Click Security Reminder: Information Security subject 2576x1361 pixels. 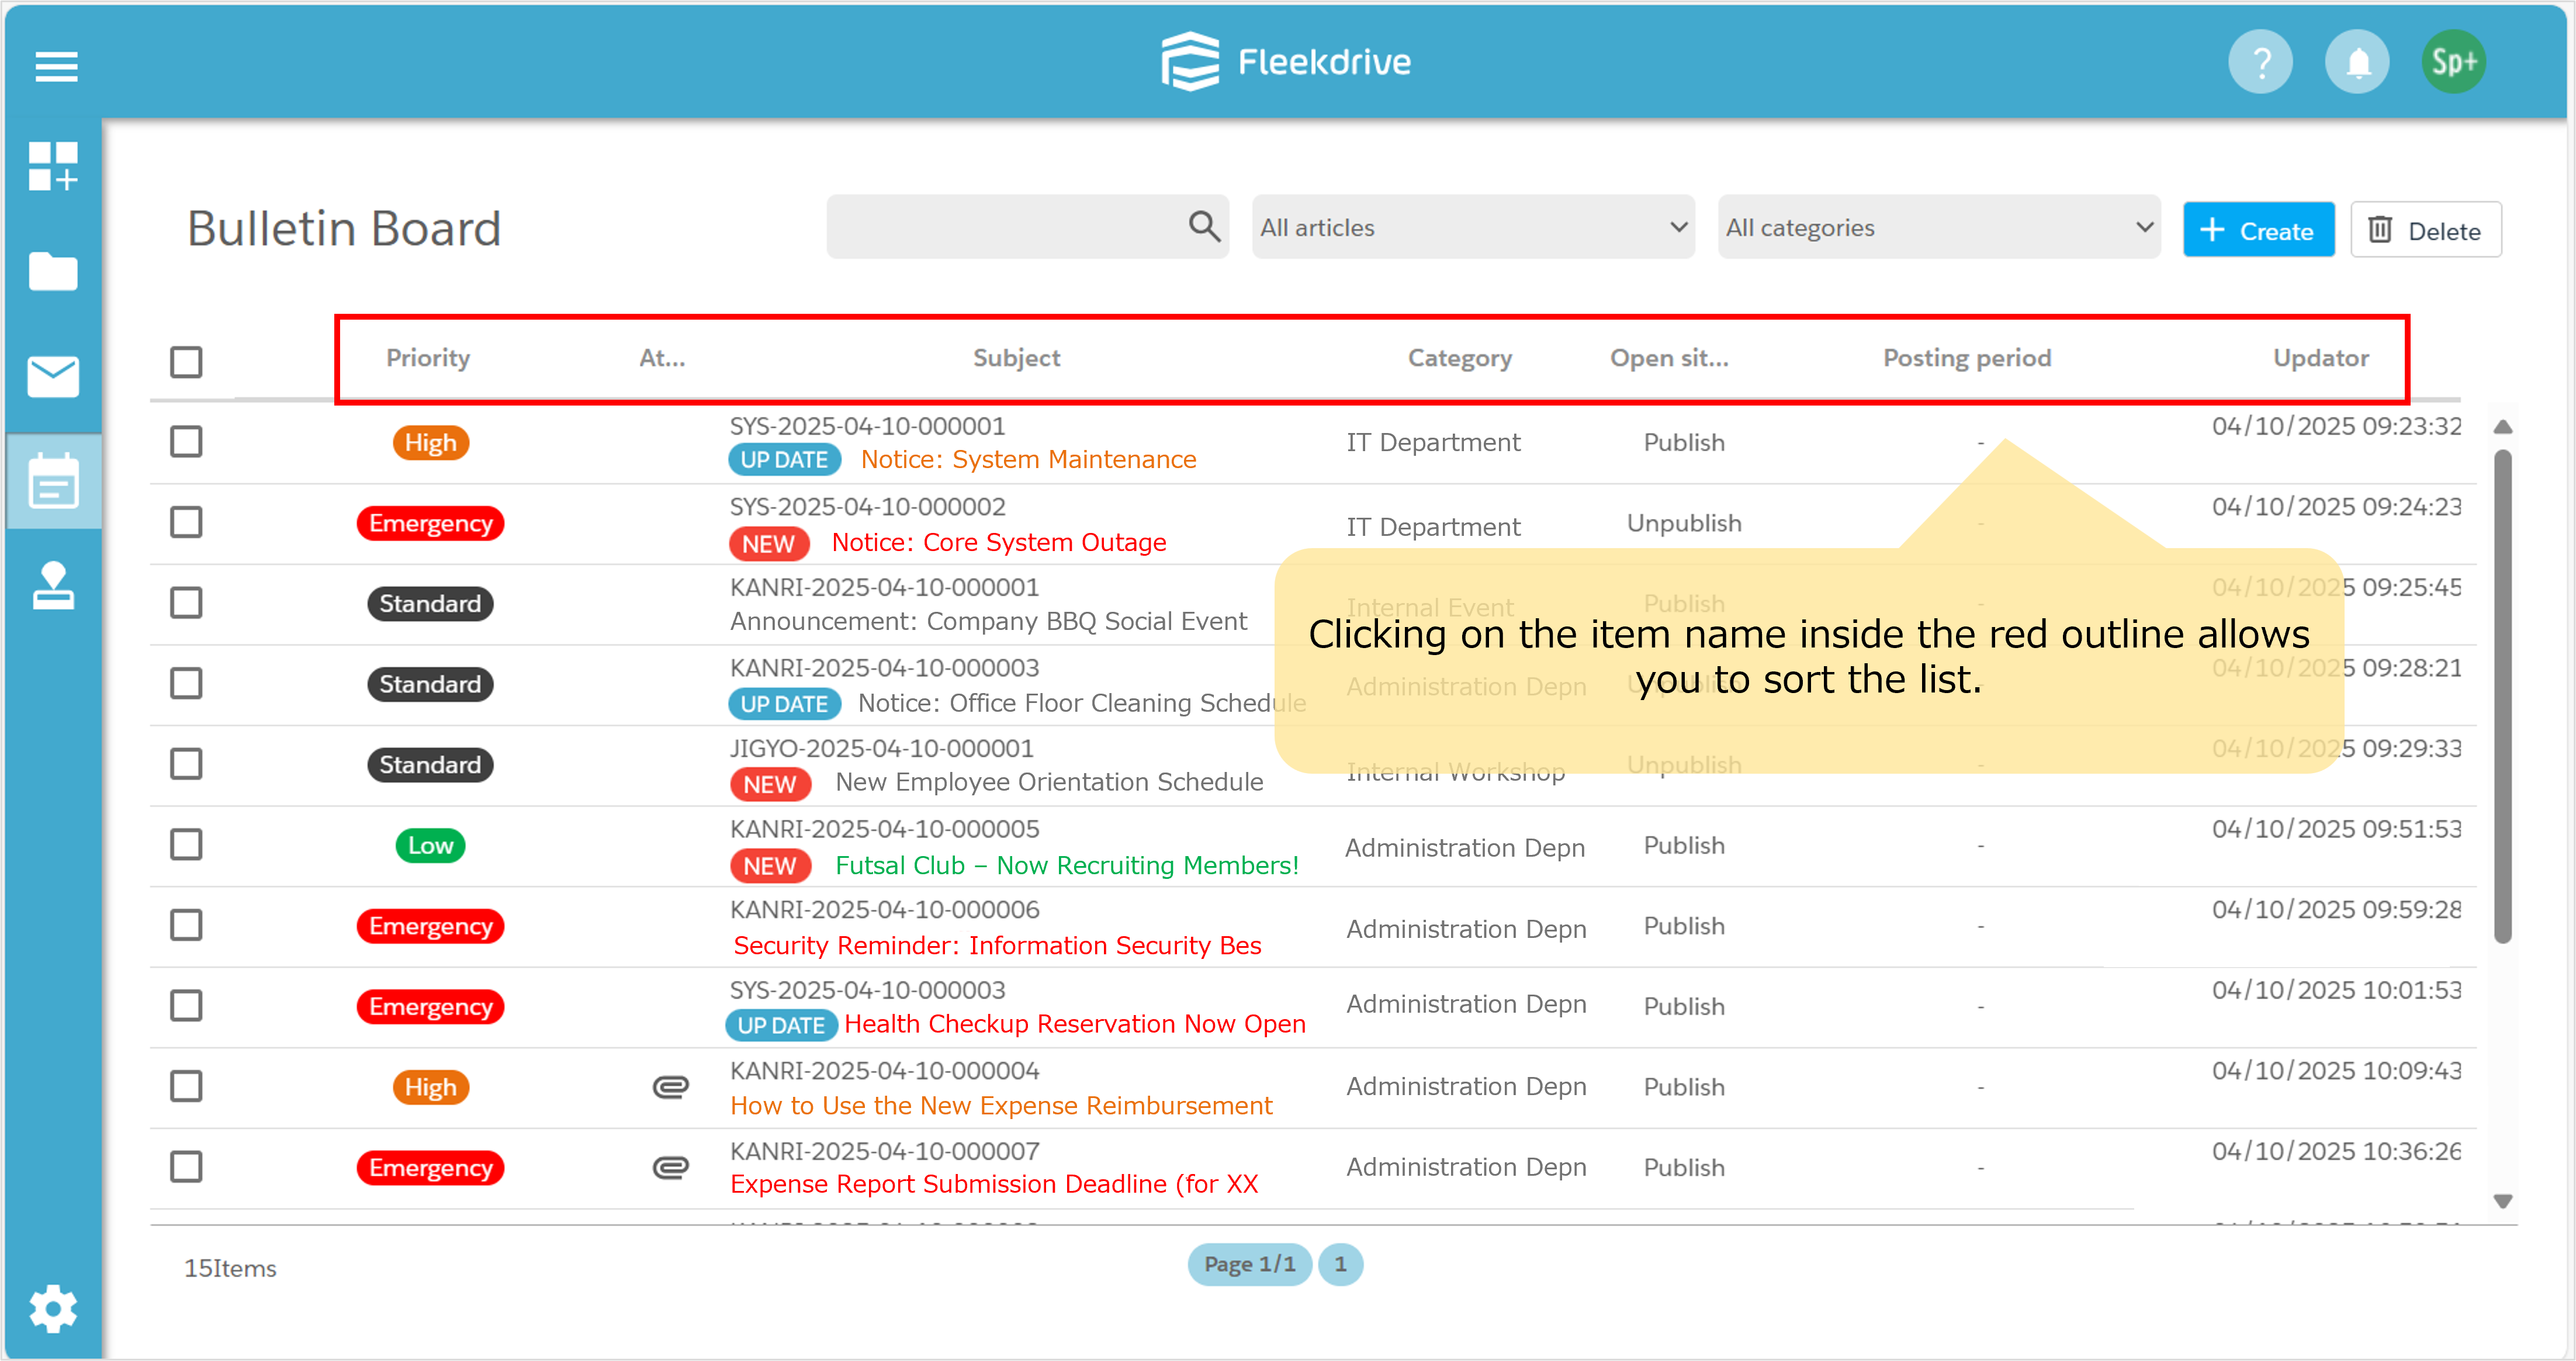click(x=997, y=945)
